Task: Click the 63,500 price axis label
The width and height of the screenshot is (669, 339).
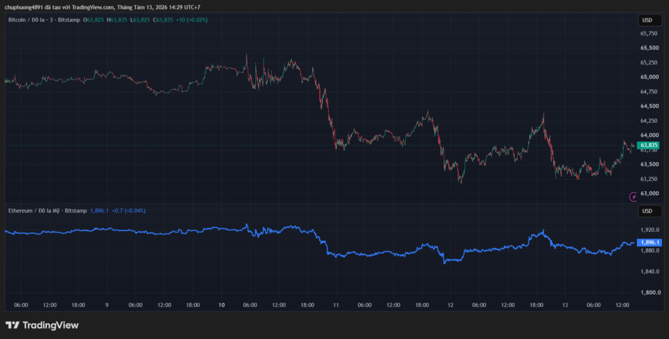Action: (649, 164)
